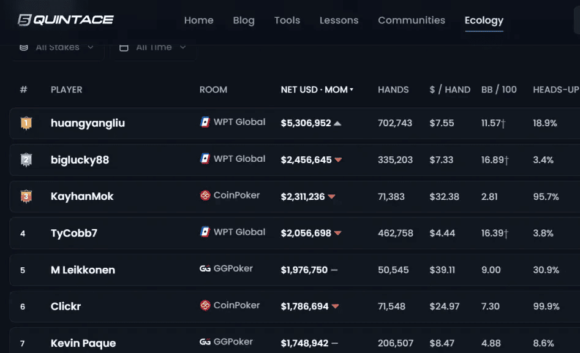Click the silver rank 2 medal badge
The width and height of the screenshot is (580, 353).
tap(26, 160)
